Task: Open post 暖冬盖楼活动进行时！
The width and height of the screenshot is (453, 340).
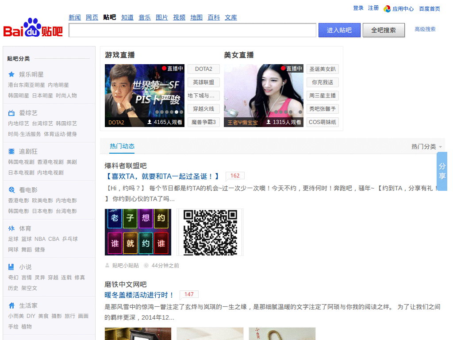Action: [x=139, y=295]
